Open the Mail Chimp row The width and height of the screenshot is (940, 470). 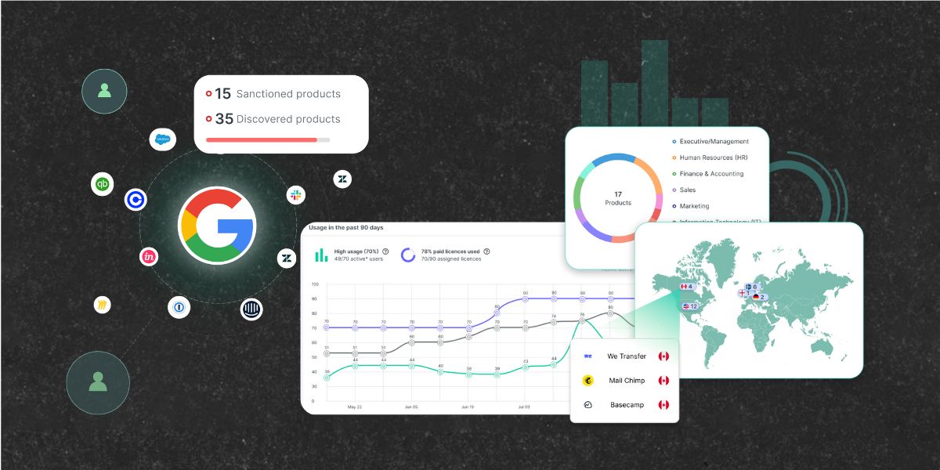click(x=625, y=381)
